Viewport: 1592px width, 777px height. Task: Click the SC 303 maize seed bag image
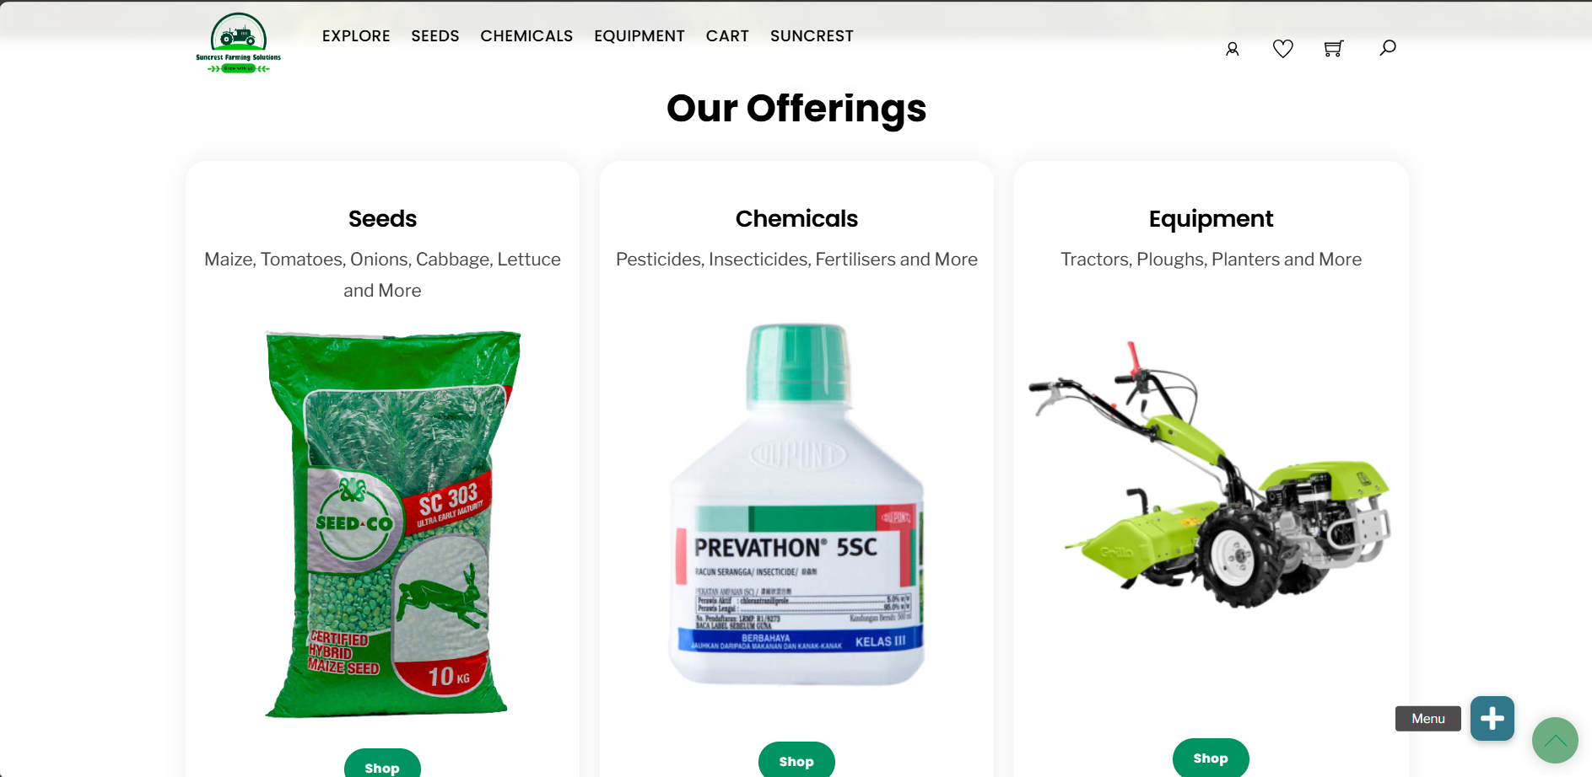[391, 524]
